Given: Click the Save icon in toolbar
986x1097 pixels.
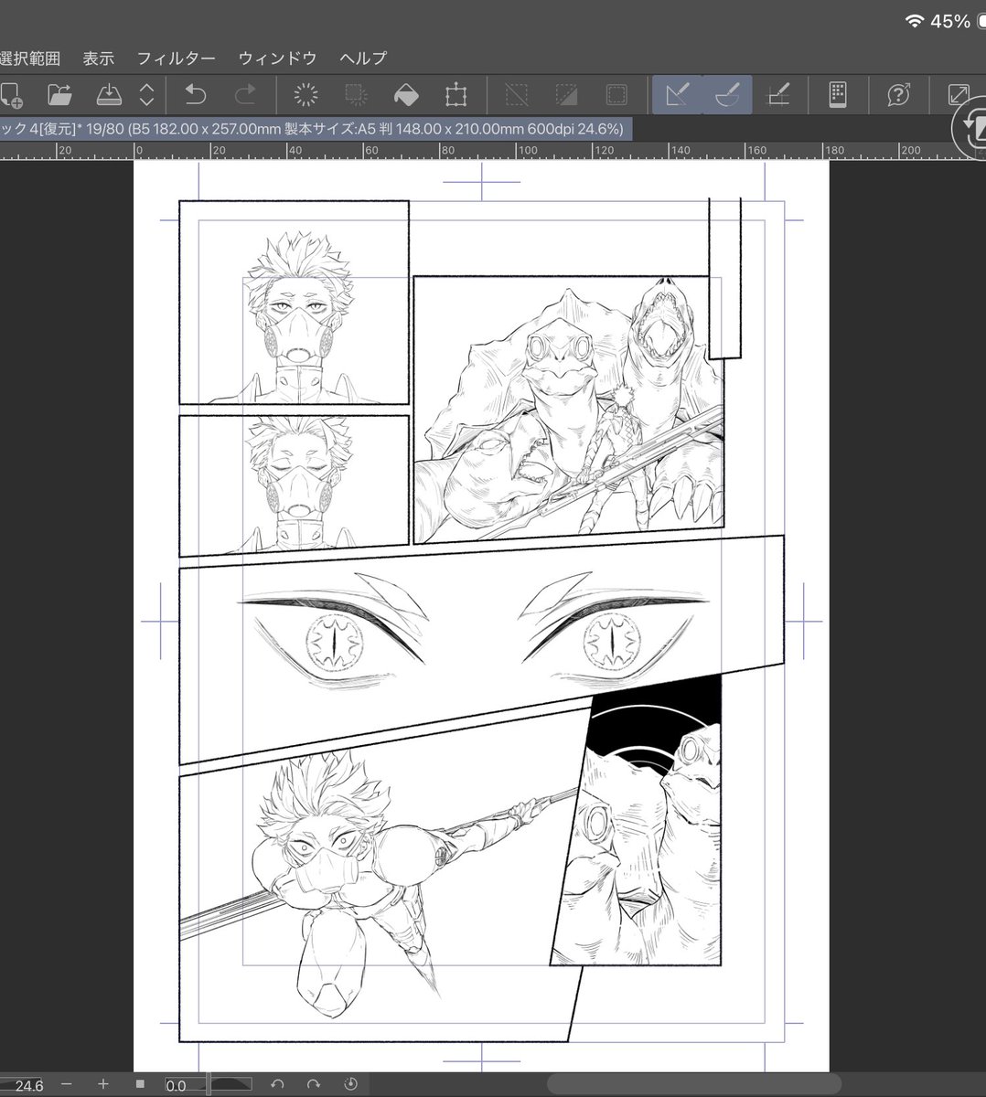Looking at the screenshot, I should click(109, 95).
